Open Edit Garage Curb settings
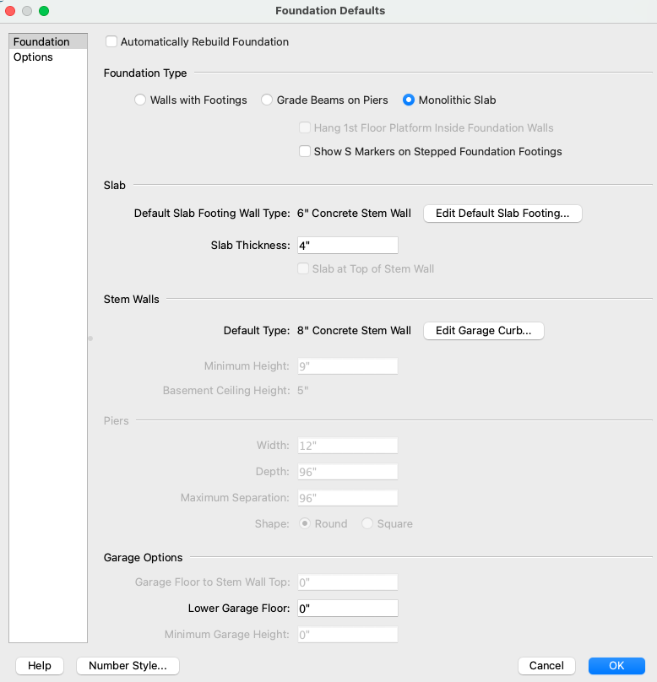The height and width of the screenshot is (682, 657). pos(483,331)
